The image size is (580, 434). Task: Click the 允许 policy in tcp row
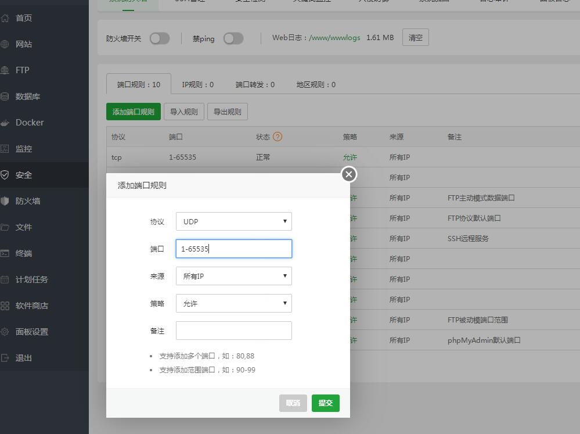click(350, 157)
